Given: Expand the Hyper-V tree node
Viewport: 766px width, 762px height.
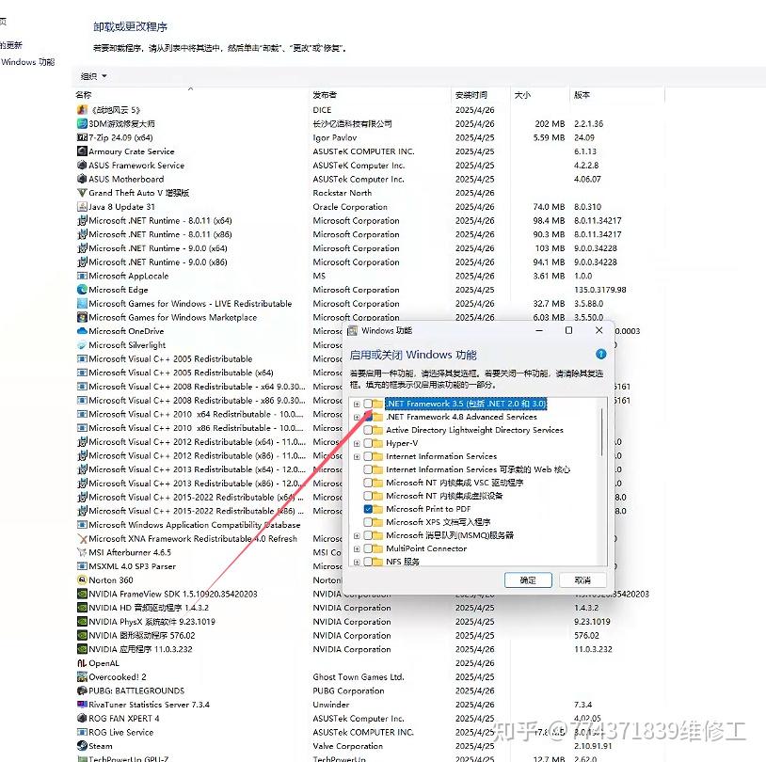Looking at the screenshot, I should 357,443.
